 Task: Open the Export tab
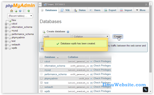(x=110, y=10)
